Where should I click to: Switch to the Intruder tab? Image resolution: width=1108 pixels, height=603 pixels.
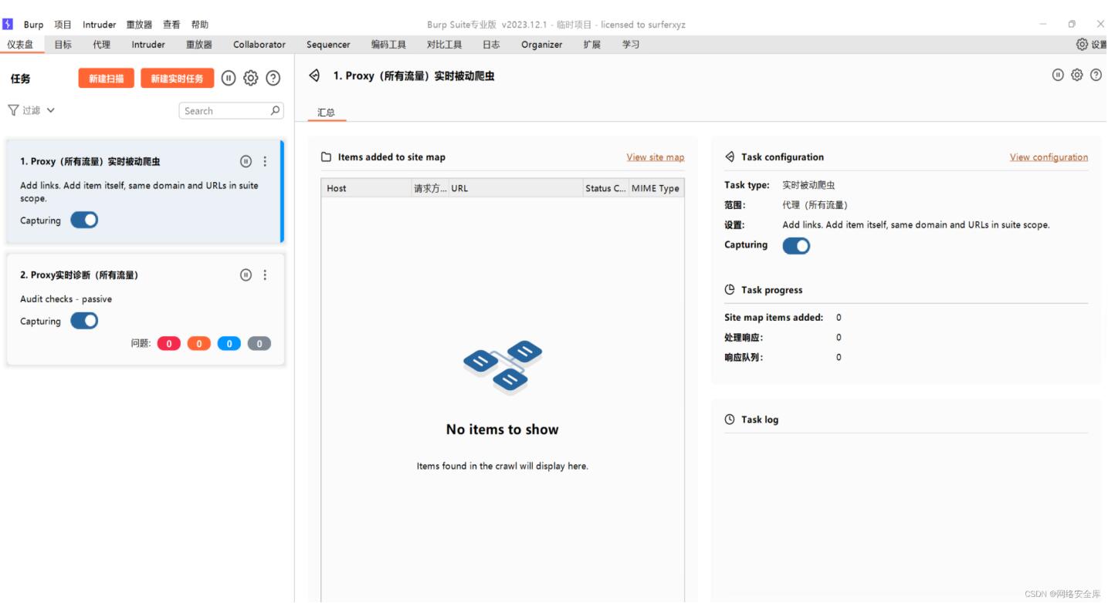pos(148,45)
